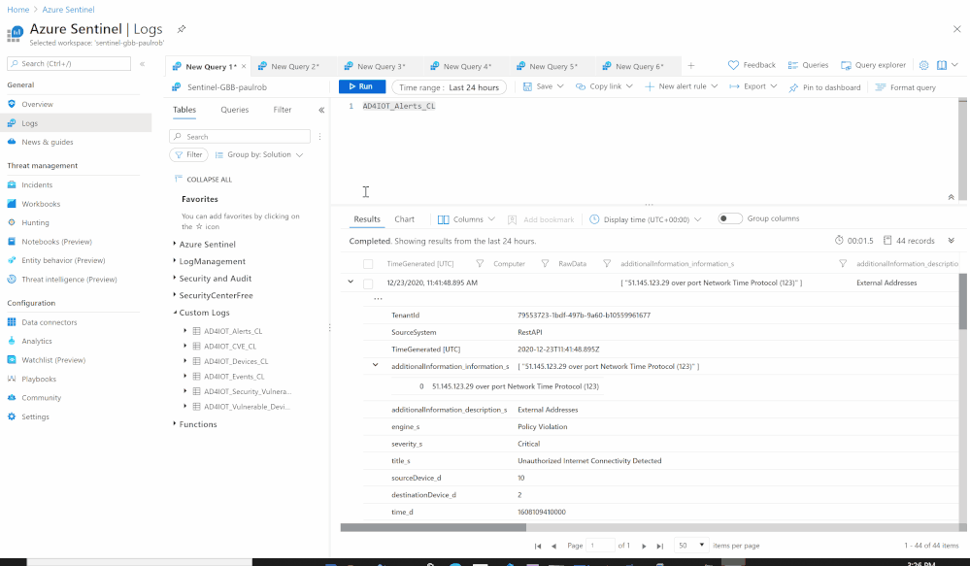Toggle the Group columns switch
Screen dimensions: 970x566
tap(729, 218)
